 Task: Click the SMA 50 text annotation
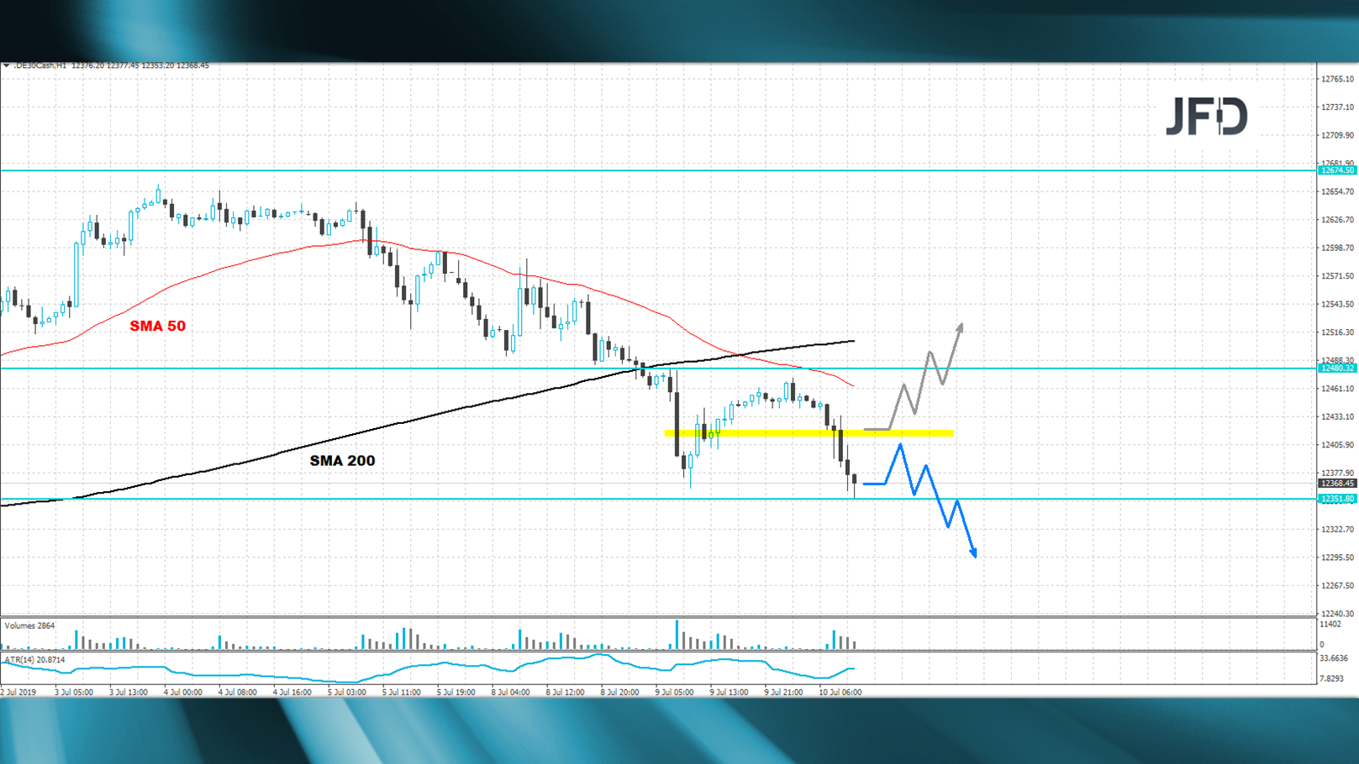point(157,327)
